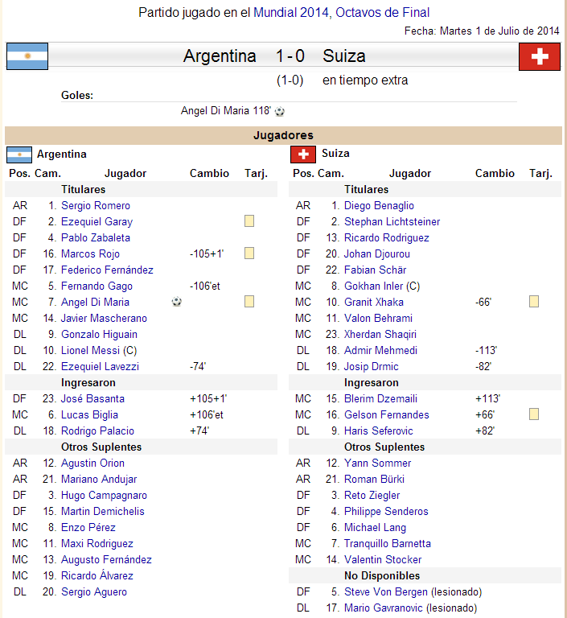
Task: Click the Jugadores section header bar
Action: 283,135
